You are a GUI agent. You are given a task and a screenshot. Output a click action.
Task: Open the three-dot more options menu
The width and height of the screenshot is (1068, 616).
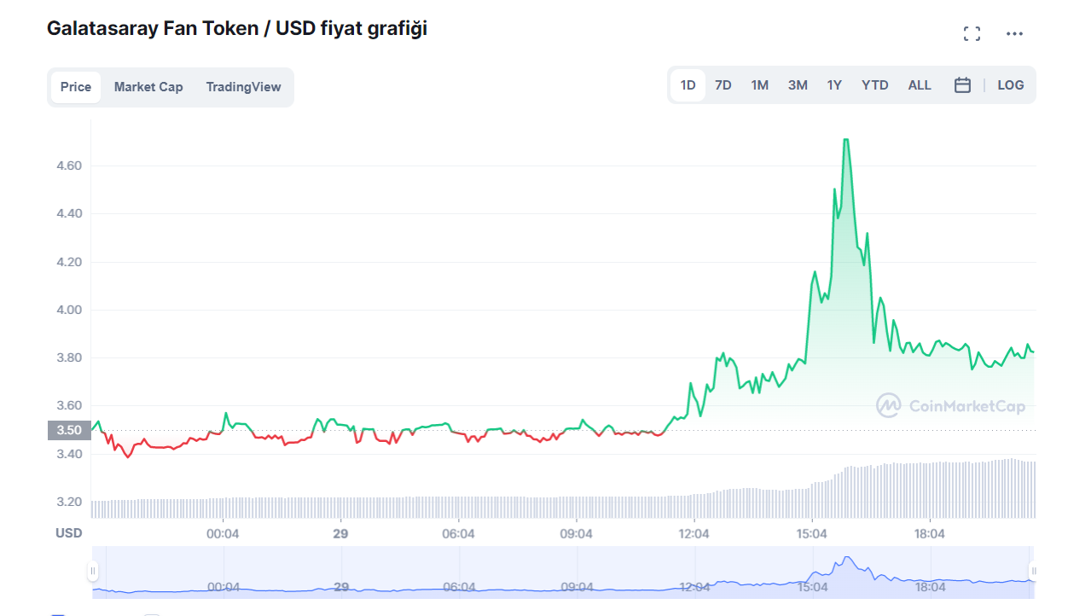[x=1014, y=34]
